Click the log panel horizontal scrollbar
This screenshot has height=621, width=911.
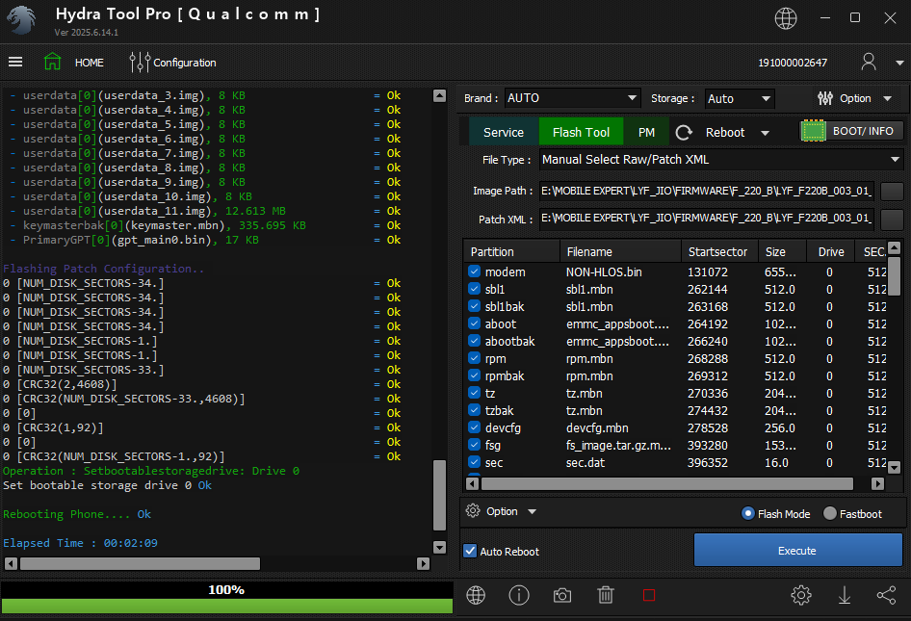140,563
